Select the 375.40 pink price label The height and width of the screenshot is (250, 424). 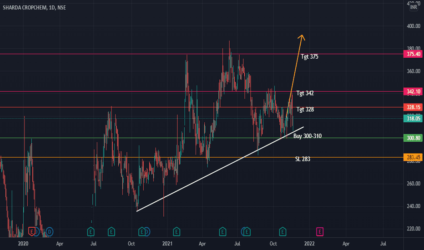click(413, 54)
